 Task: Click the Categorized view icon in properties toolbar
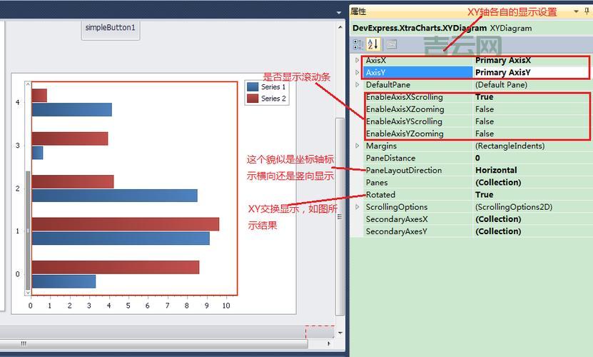(x=358, y=44)
